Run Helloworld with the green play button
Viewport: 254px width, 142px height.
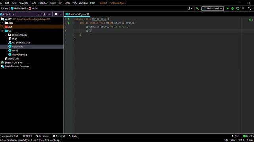tap(227, 9)
